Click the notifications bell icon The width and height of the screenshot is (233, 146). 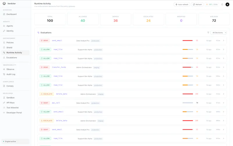(x=222, y=4)
